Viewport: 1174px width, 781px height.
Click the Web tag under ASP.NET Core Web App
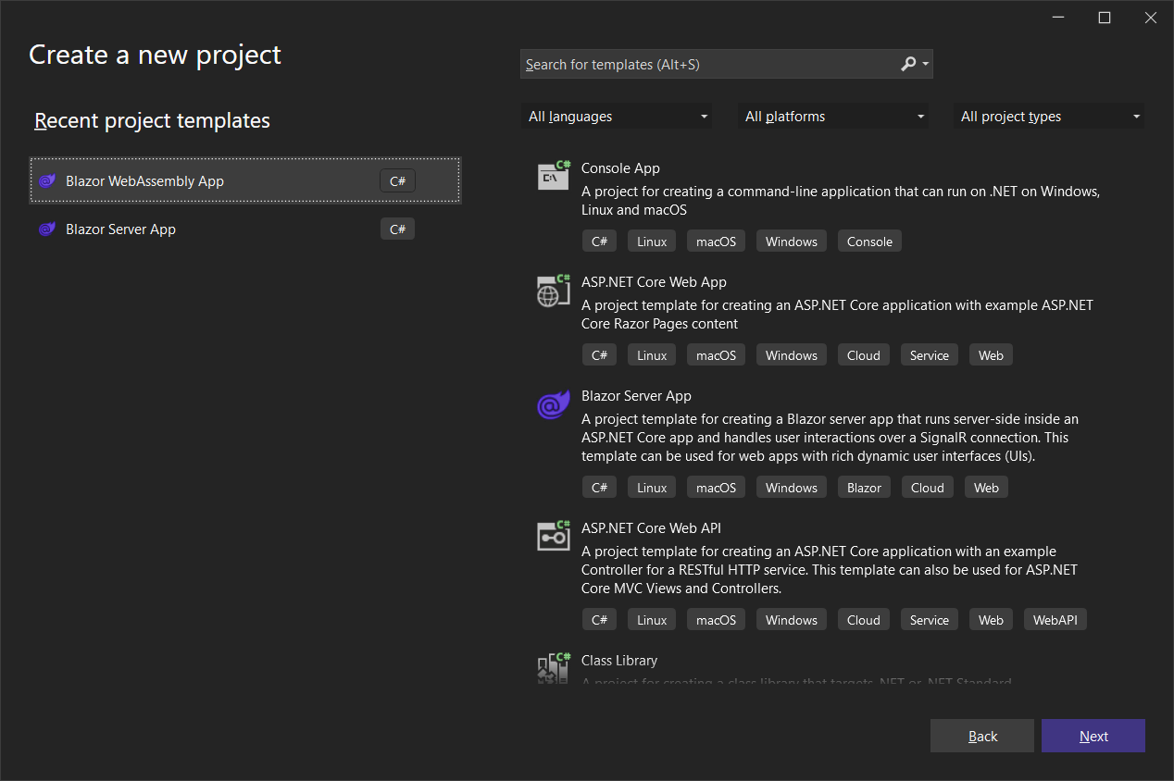pos(991,355)
